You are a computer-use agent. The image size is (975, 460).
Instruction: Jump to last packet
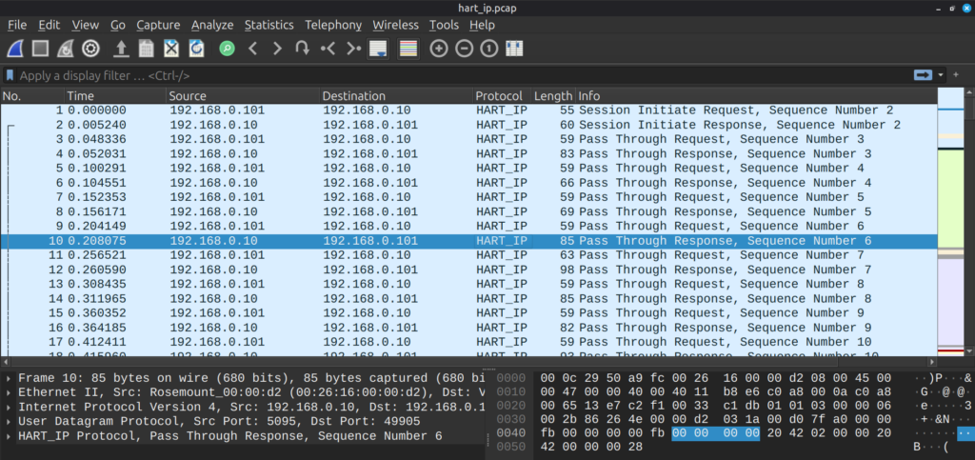(x=353, y=49)
